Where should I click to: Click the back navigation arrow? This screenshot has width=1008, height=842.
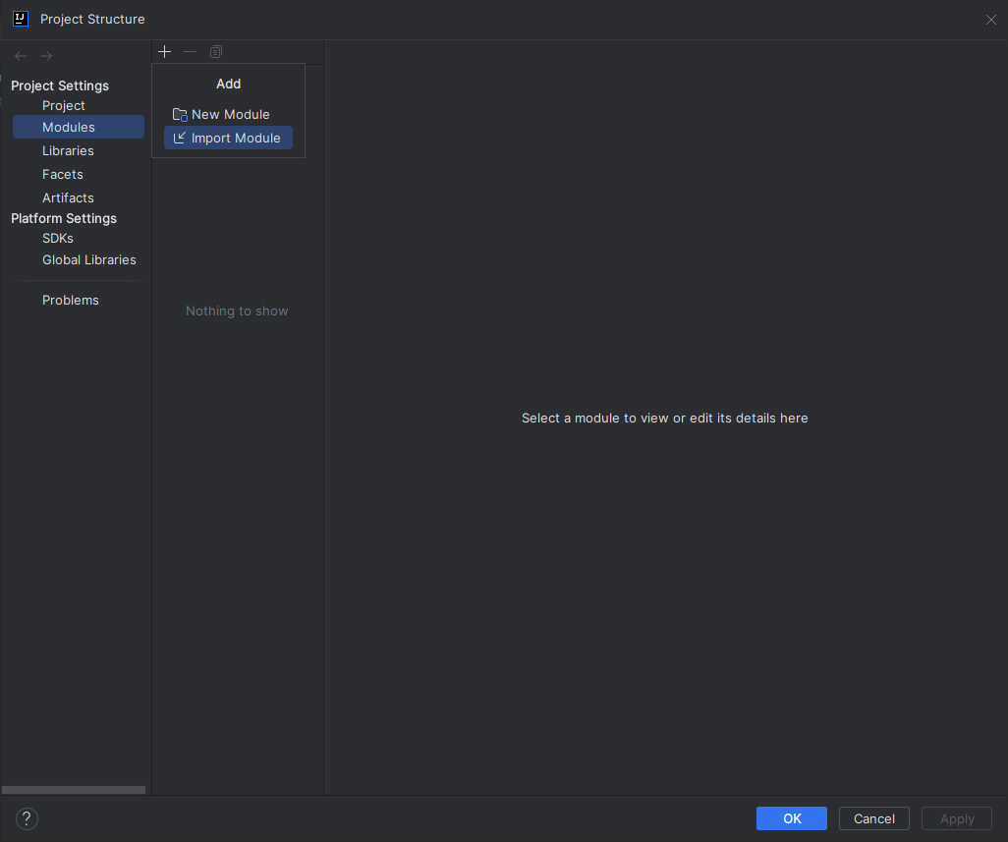[20, 55]
